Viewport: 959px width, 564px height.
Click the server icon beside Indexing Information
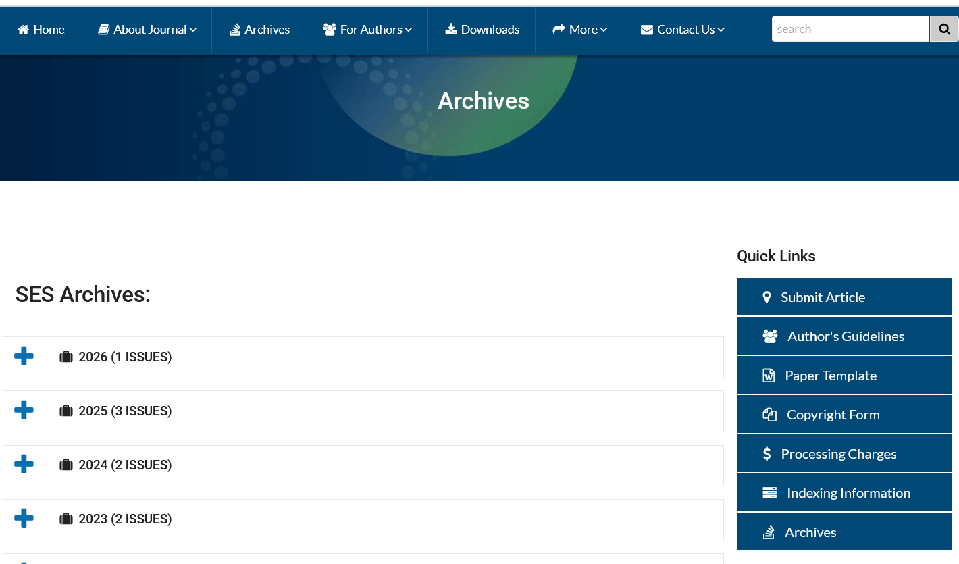pos(769,493)
